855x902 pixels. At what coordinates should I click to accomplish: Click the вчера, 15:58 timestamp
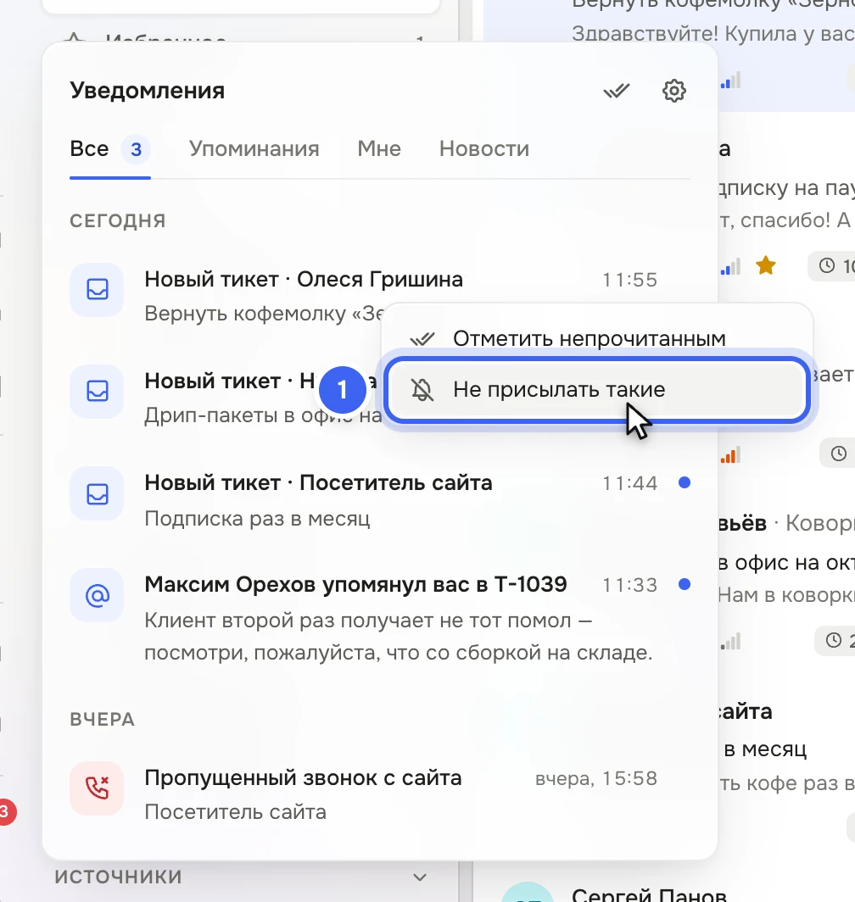(596, 779)
